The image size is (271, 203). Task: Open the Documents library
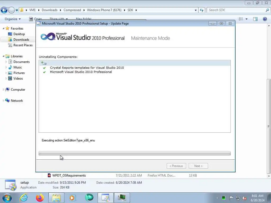(21, 62)
